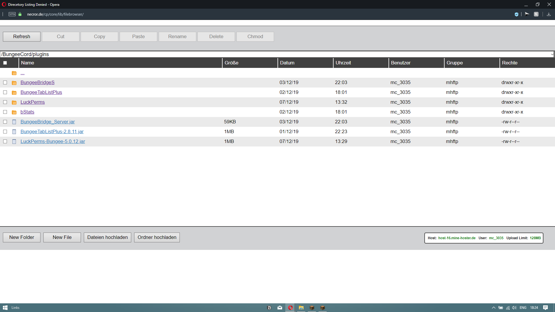The height and width of the screenshot is (312, 555).
Task: Open File Explorer from the taskbar
Action: [301, 308]
